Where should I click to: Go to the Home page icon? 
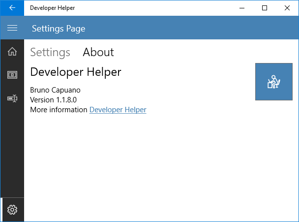pos(12,52)
